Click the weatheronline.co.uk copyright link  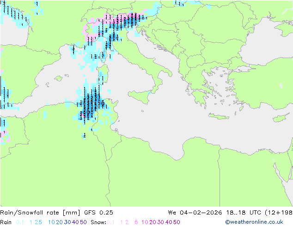[x=254, y=222]
